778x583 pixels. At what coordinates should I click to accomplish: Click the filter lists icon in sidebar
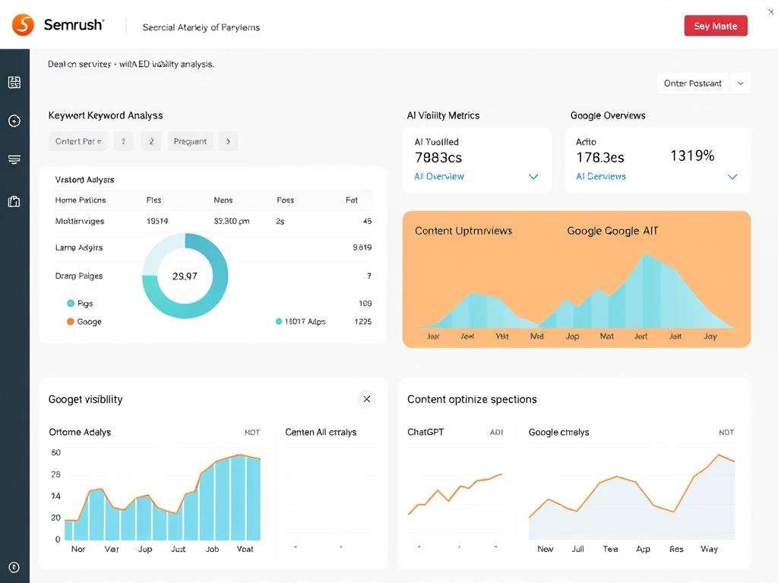click(x=14, y=159)
